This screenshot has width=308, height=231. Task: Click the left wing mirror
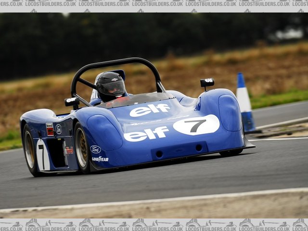pyautogui.click(x=72, y=101)
